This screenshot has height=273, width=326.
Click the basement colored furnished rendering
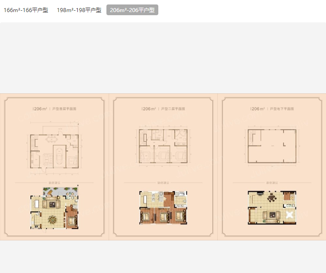(x=272, y=208)
